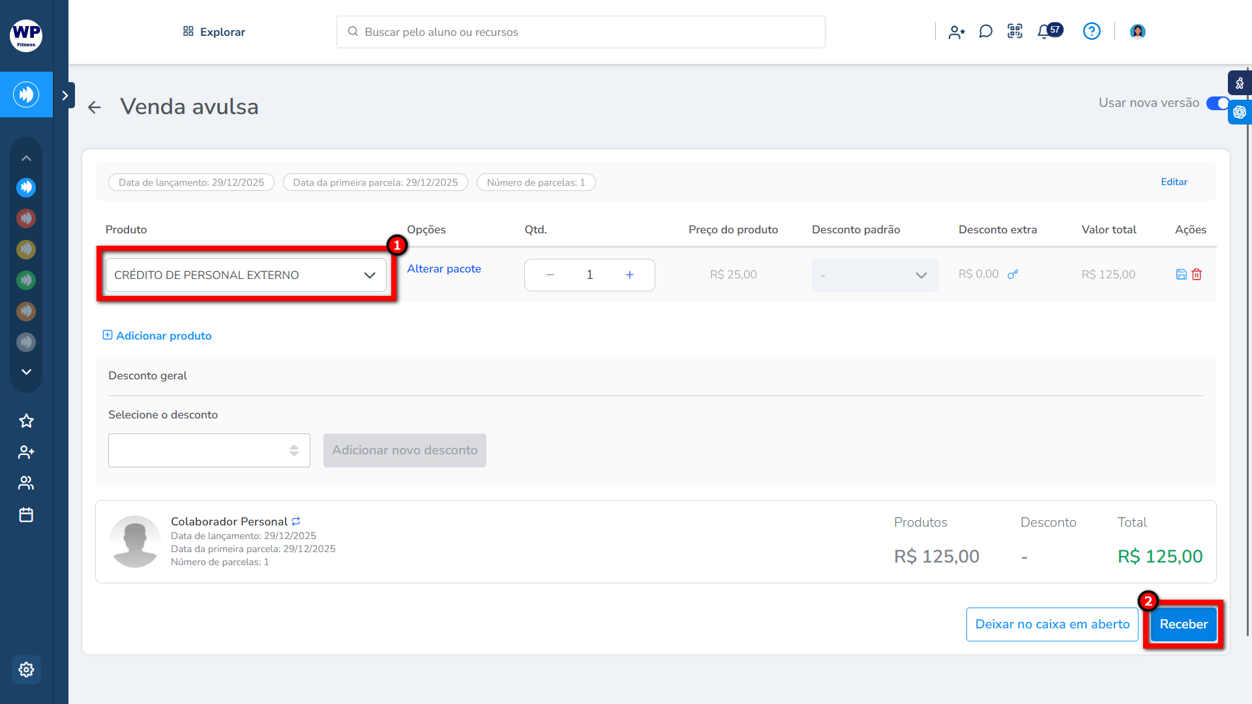The height and width of the screenshot is (704, 1252).
Task: Click the QR code scanner icon
Action: [1015, 31]
